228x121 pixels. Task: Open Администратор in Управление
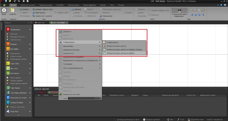coord(16,40)
